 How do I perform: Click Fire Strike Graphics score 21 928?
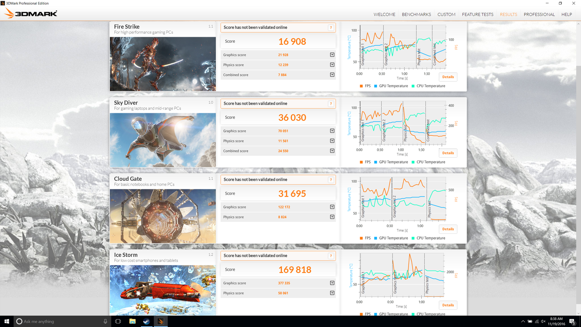tap(283, 55)
